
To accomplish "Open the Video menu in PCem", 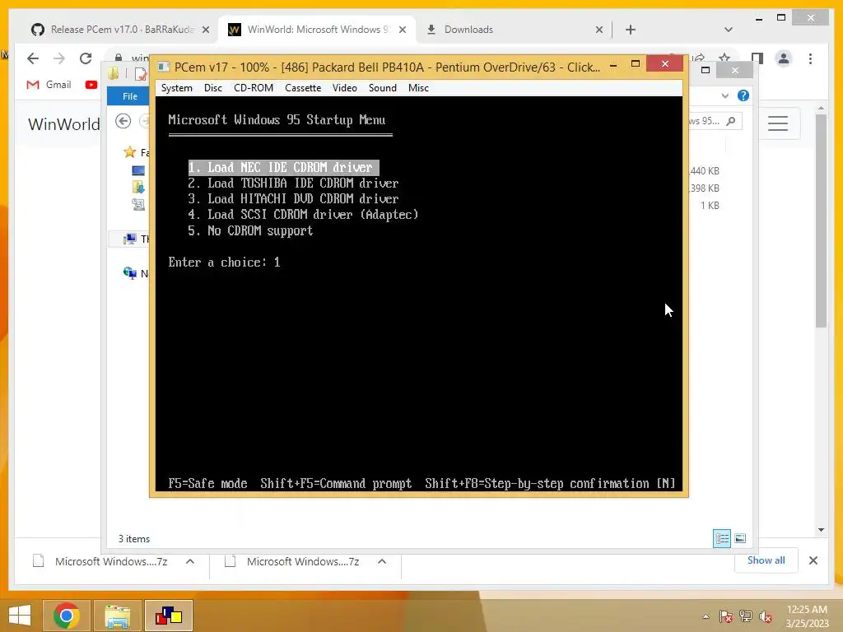I will point(345,88).
